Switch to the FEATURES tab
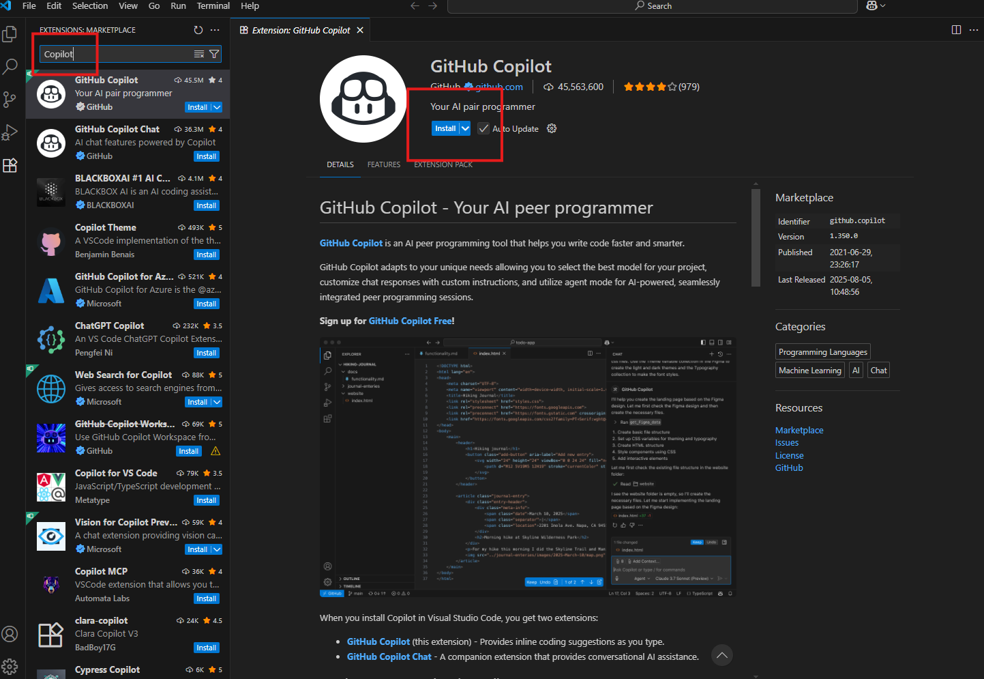The width and height of the screenshot is (984, 679). pos(383,164)
